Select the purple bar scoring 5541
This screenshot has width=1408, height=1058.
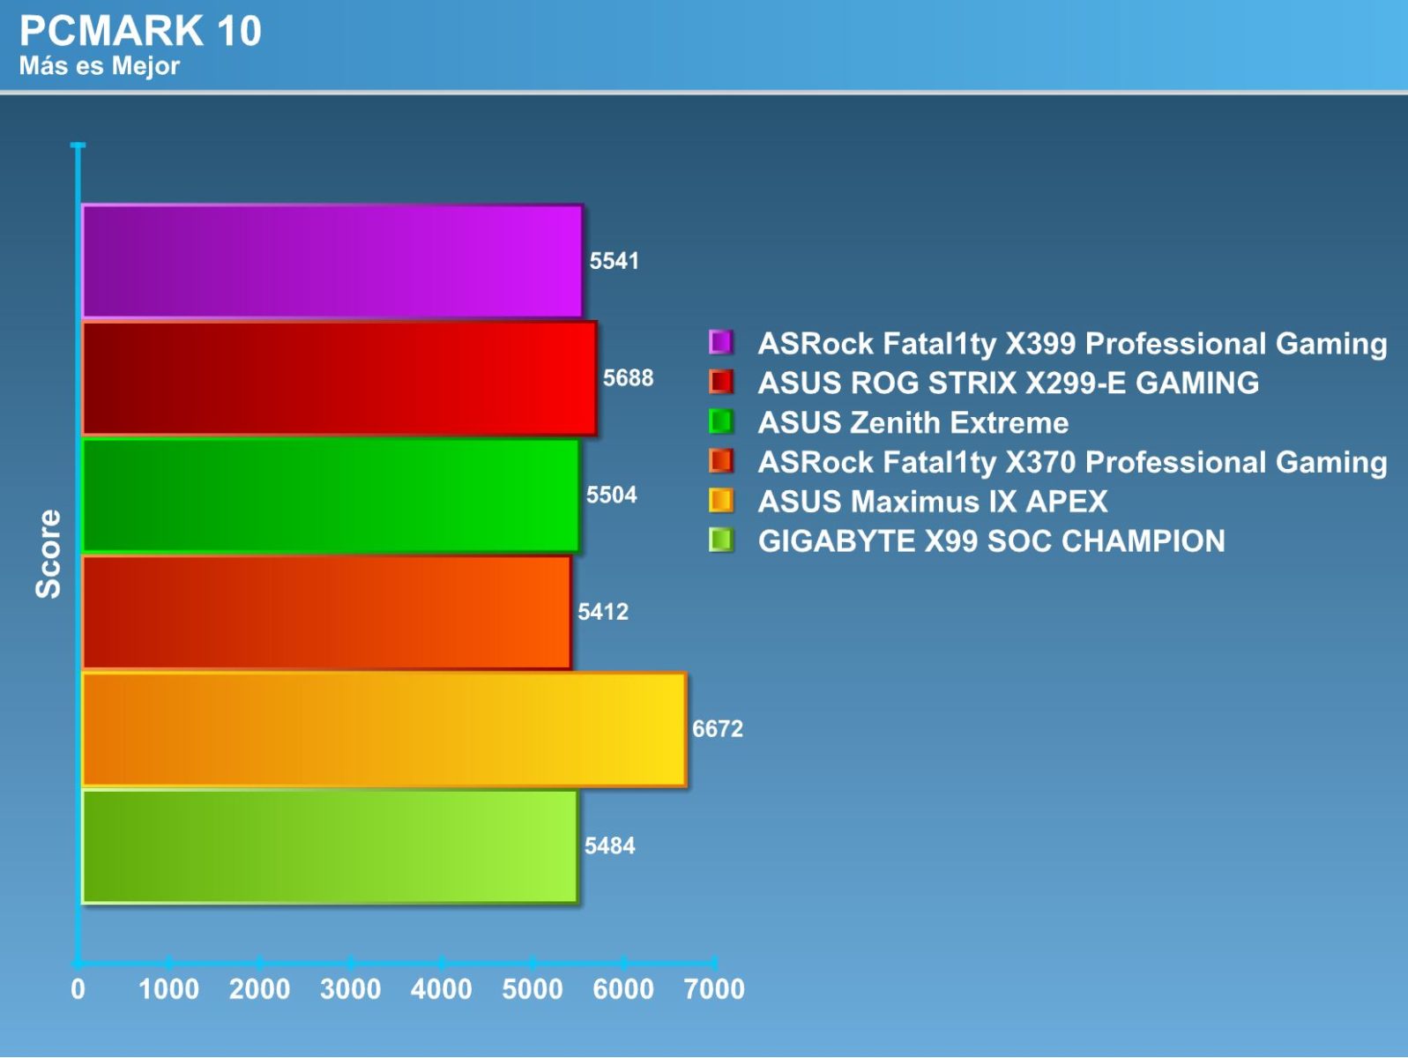[x=332, y=261]
